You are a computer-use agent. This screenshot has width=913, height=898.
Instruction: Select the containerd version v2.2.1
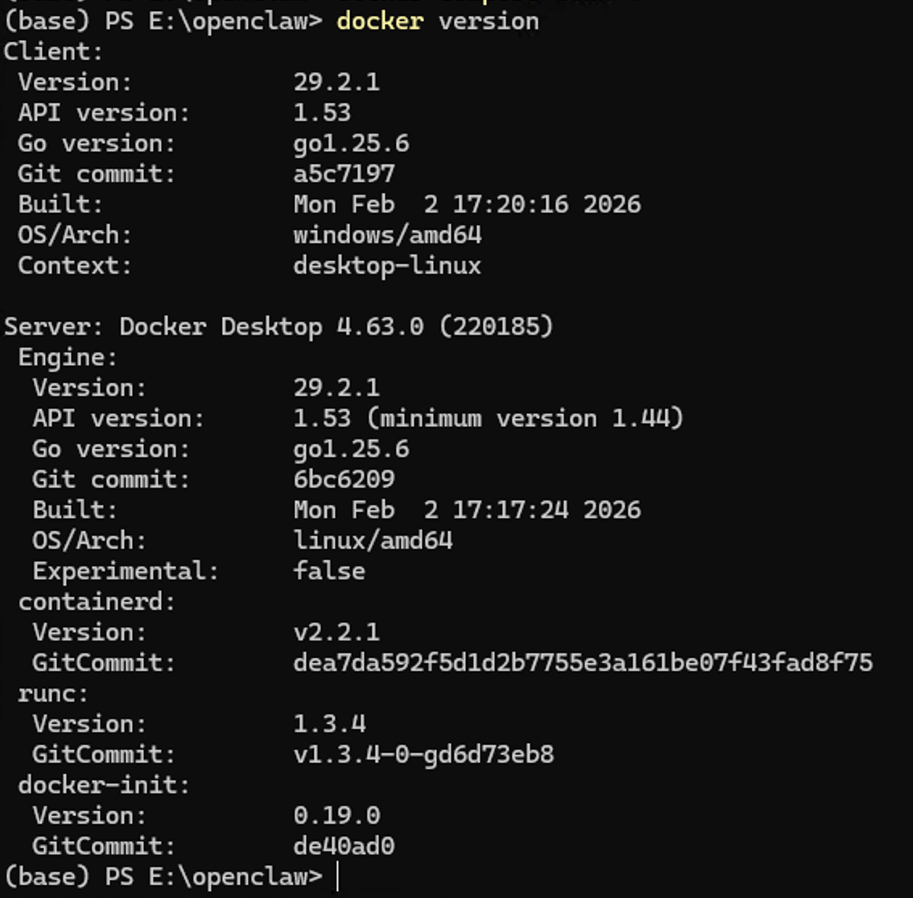click(337, 632)
